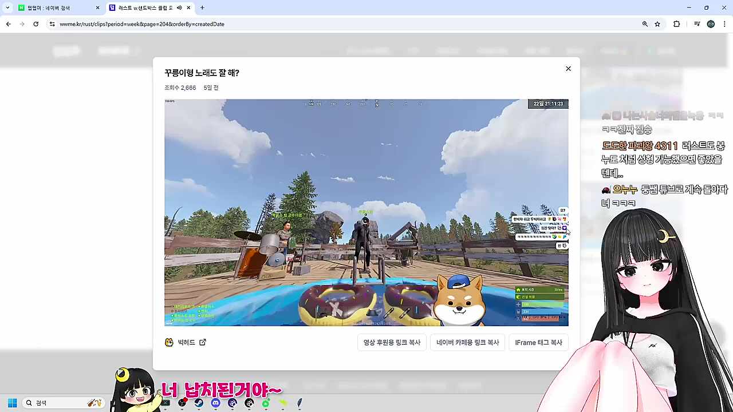
Task: Bookmark this page with the star
Action: (x=657, y=24)
